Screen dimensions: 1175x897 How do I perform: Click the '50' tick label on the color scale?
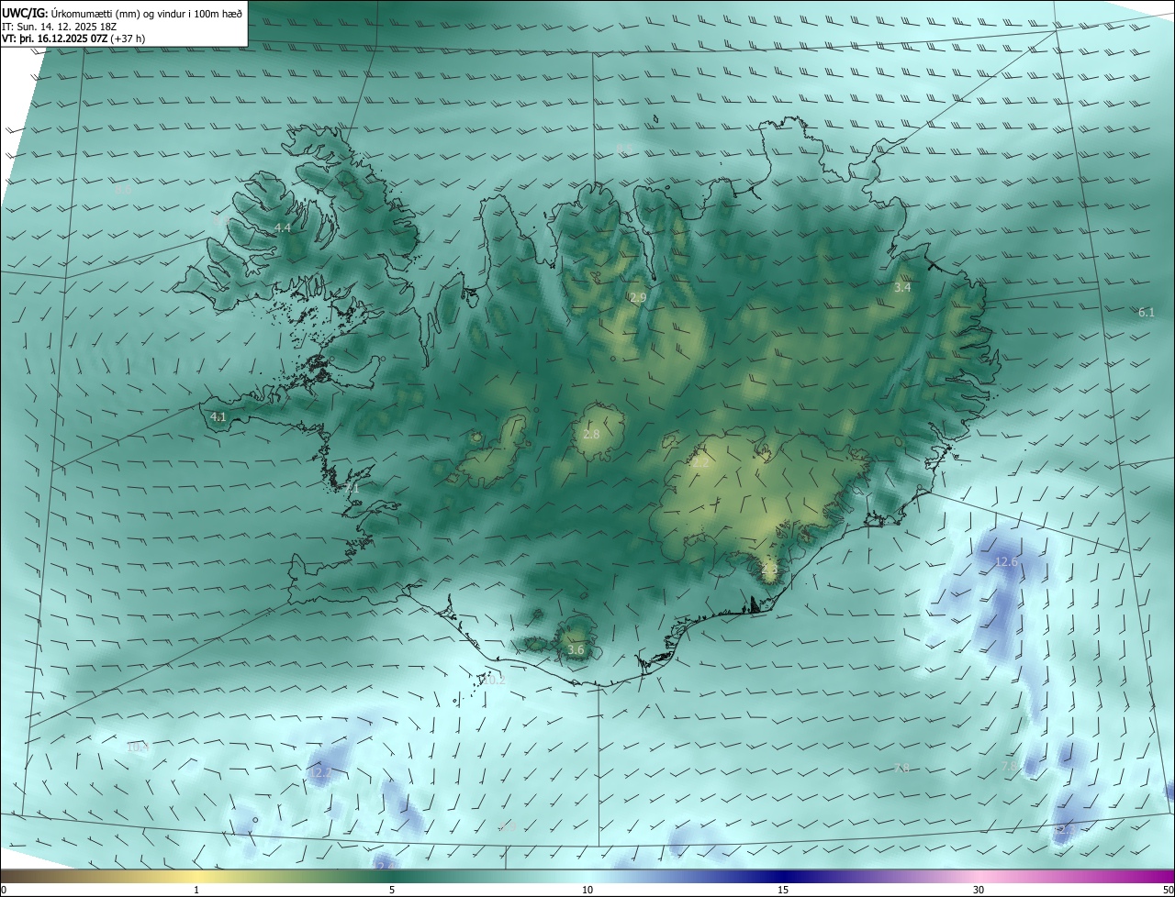click(1168, 890)
